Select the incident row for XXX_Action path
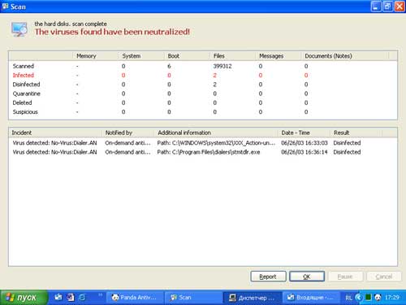The height and width of the screenshot is (305, 406). pyautogui.click(x=203, y=143)
